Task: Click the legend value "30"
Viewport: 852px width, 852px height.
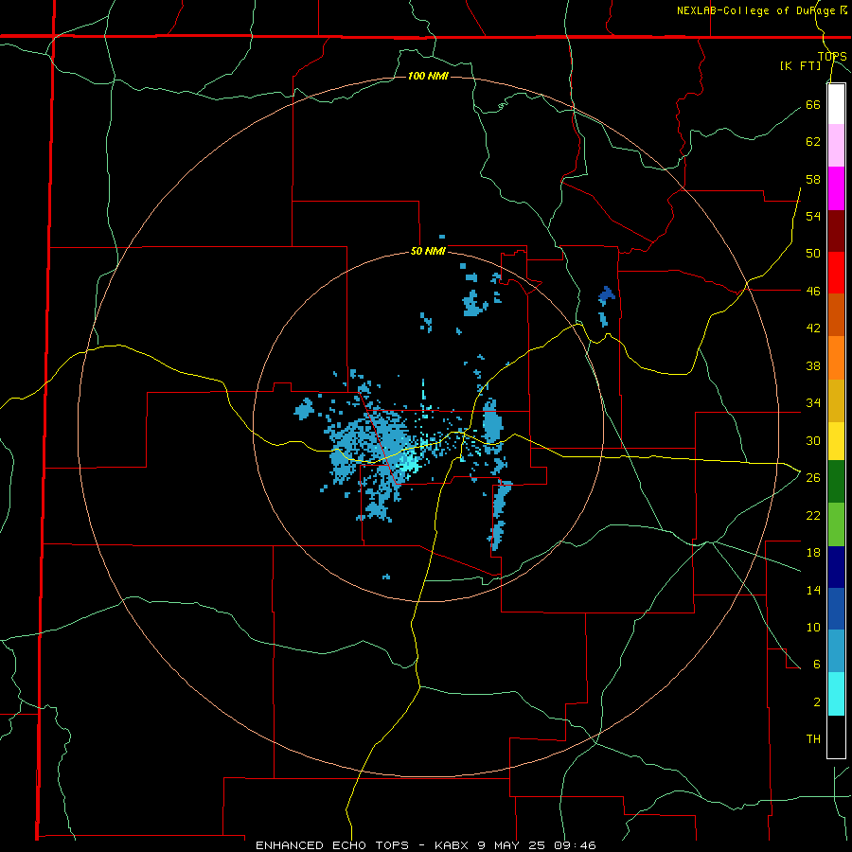Action: (x=813, y=440)
